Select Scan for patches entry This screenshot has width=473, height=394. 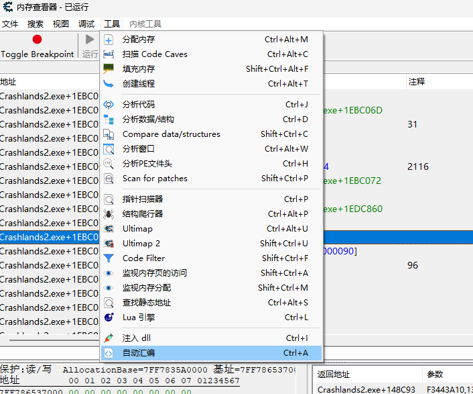pos(212,179)
